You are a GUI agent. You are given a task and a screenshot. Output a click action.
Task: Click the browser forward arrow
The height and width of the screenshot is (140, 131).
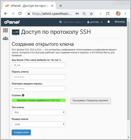[13, 14]
